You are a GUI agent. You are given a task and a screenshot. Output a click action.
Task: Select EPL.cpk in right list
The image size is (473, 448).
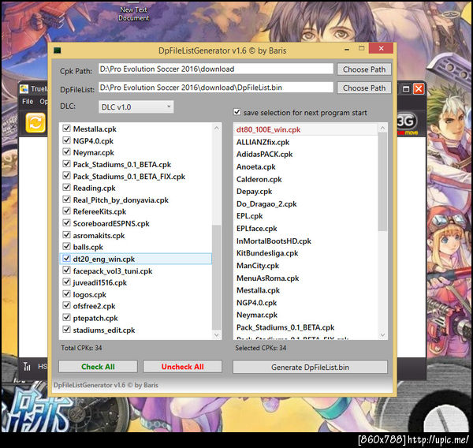click(x=306, y=216)
